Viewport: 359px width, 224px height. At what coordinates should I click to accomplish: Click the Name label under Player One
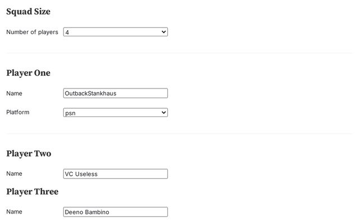[14, 94]
